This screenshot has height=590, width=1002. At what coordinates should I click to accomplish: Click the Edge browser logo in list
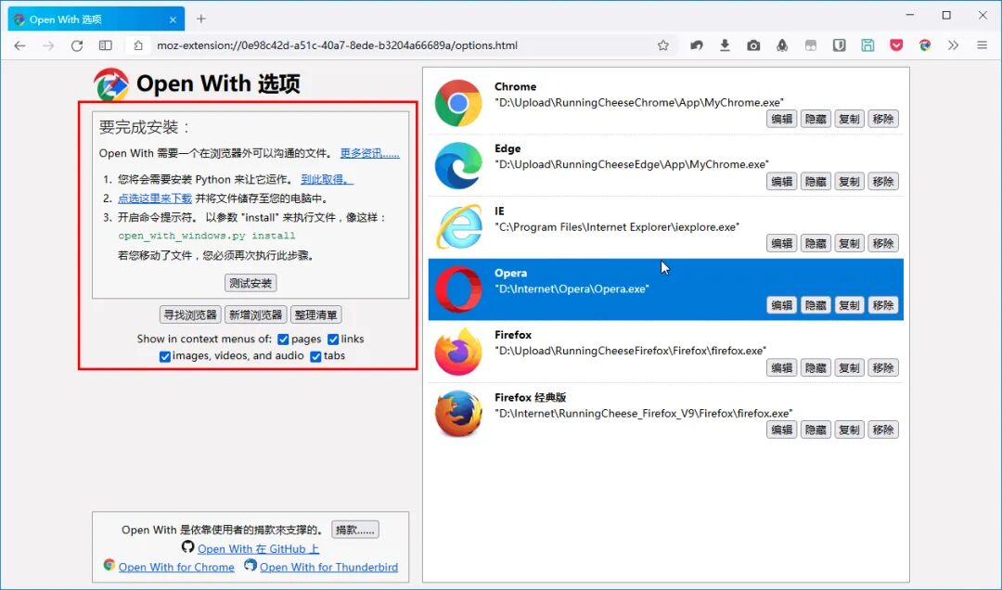[458, 165]
